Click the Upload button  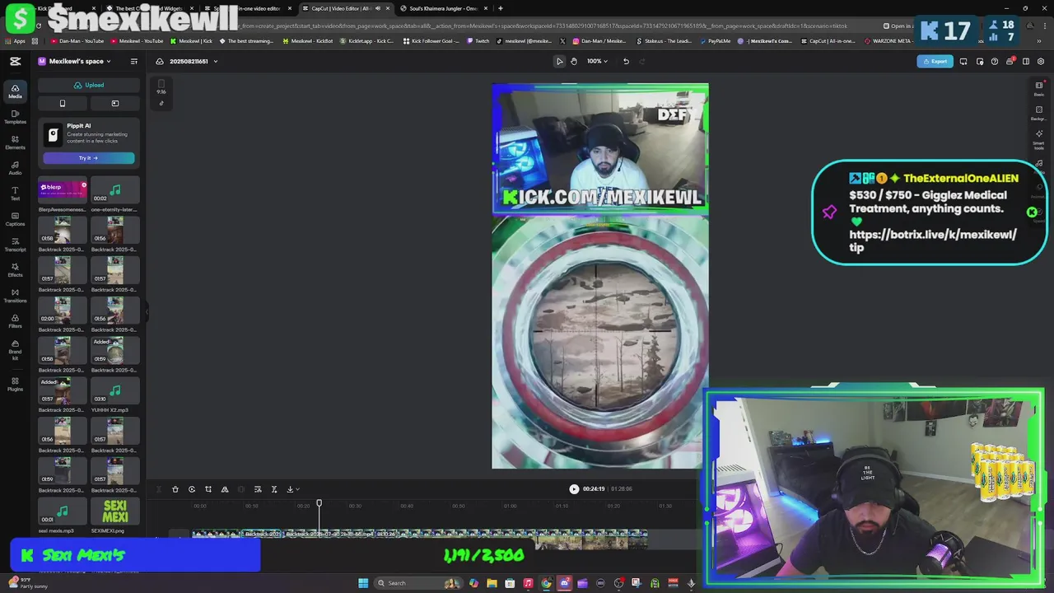89,85
